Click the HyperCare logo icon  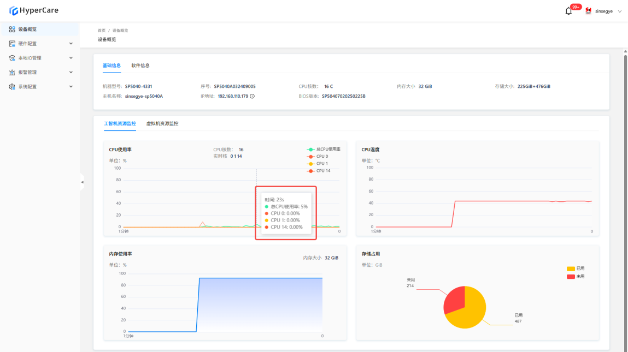(x=14, y=10)
